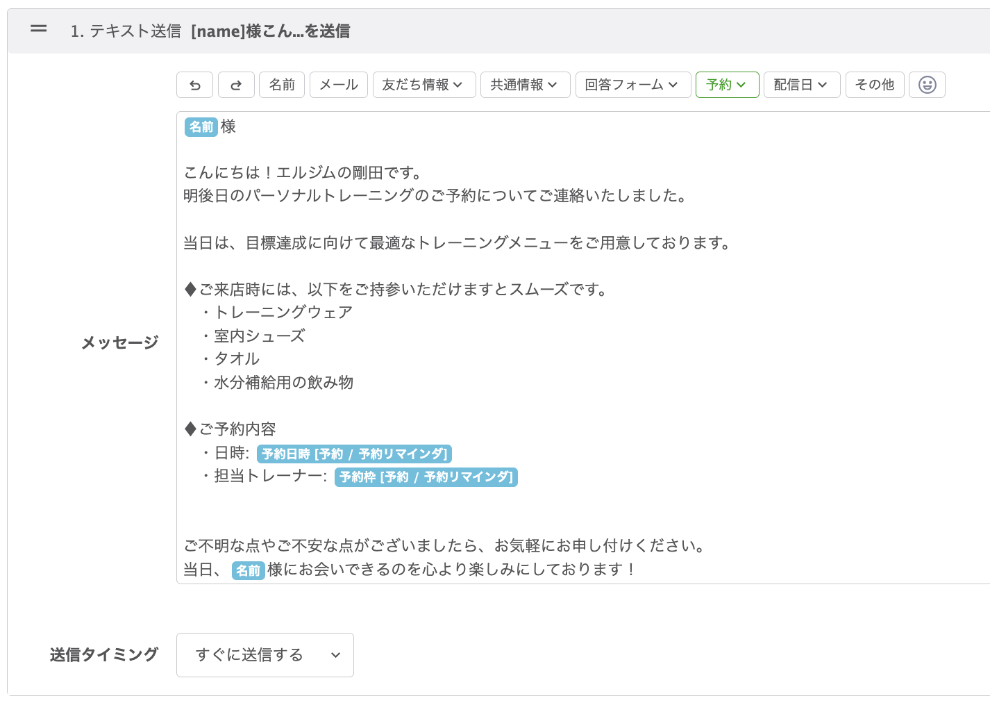The width and height of the screenshot is (990, 703).
Task: Click the undo icon in the message toolbar
Action: tap(194, 85)
